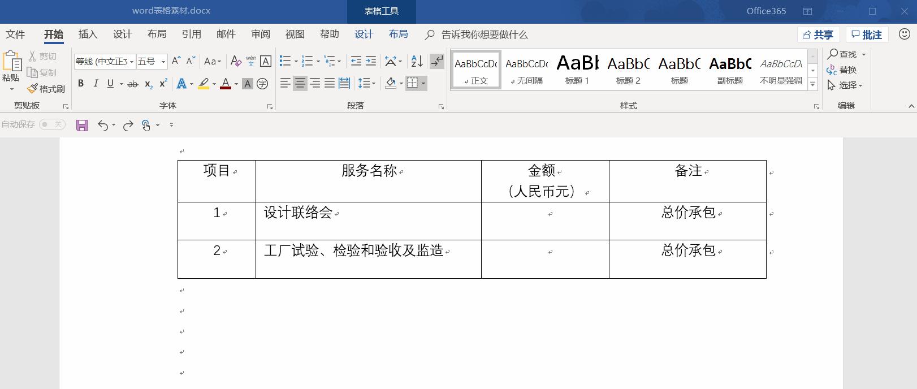Open table tools 布局 tab

(399, 34)
